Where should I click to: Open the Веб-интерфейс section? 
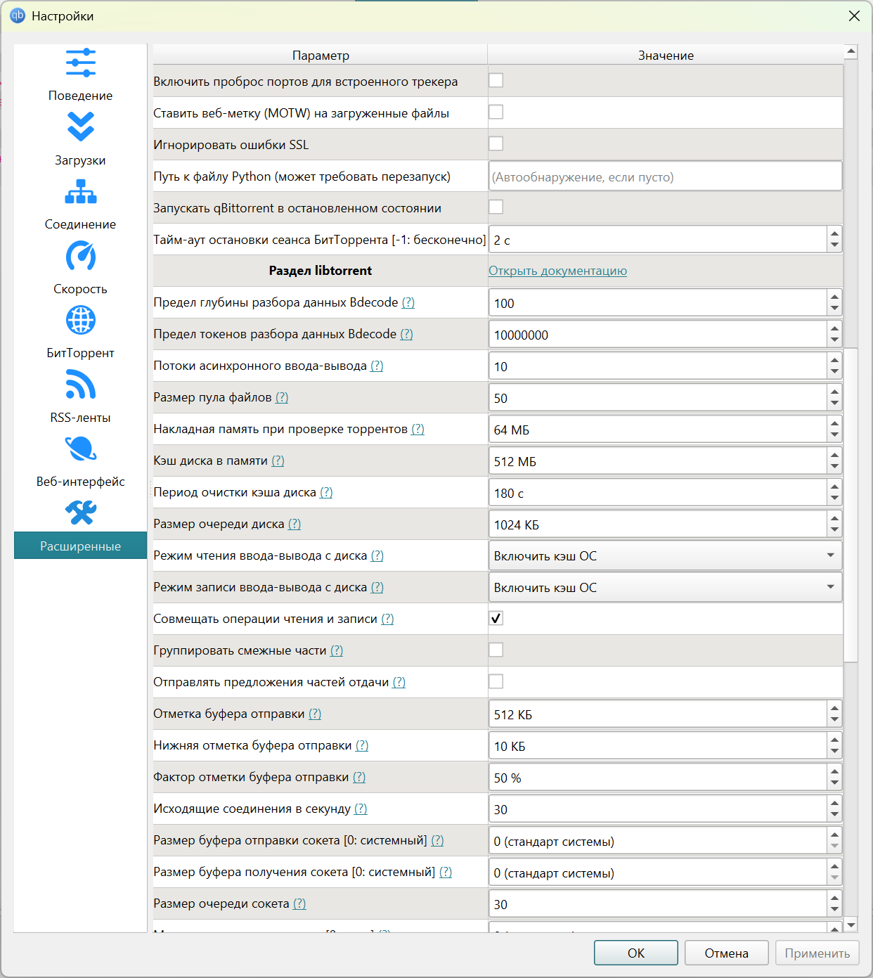pyautogui.click(x=81, y=482)
